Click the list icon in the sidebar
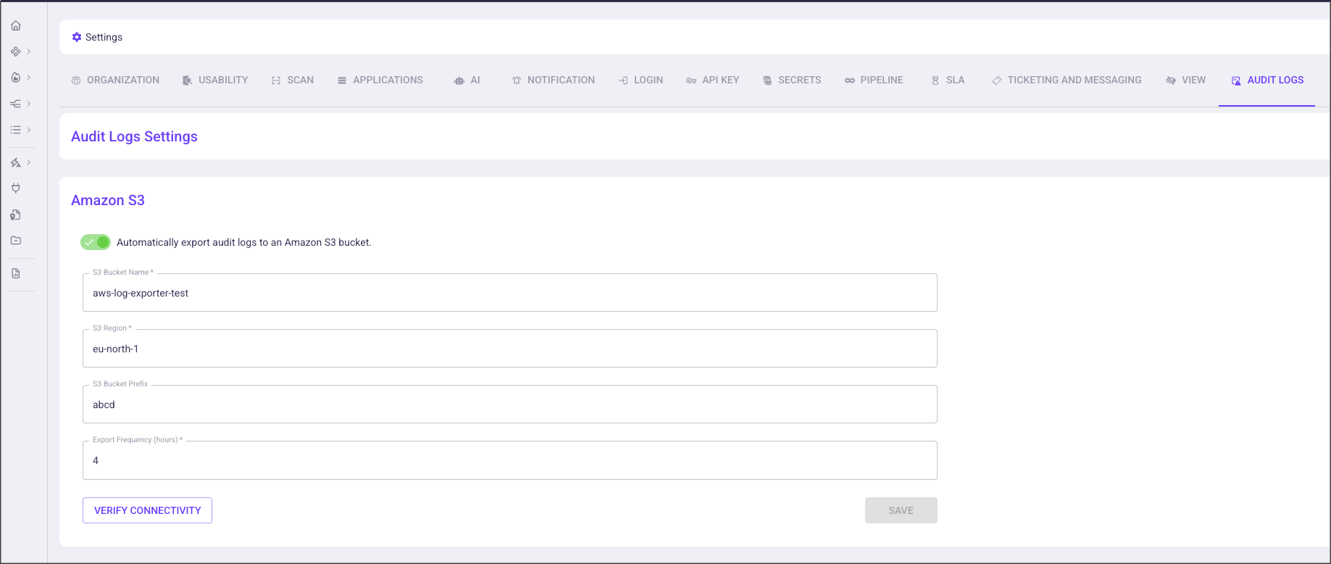Viewport: 1331px width, 564px height. tap(16, 130)
